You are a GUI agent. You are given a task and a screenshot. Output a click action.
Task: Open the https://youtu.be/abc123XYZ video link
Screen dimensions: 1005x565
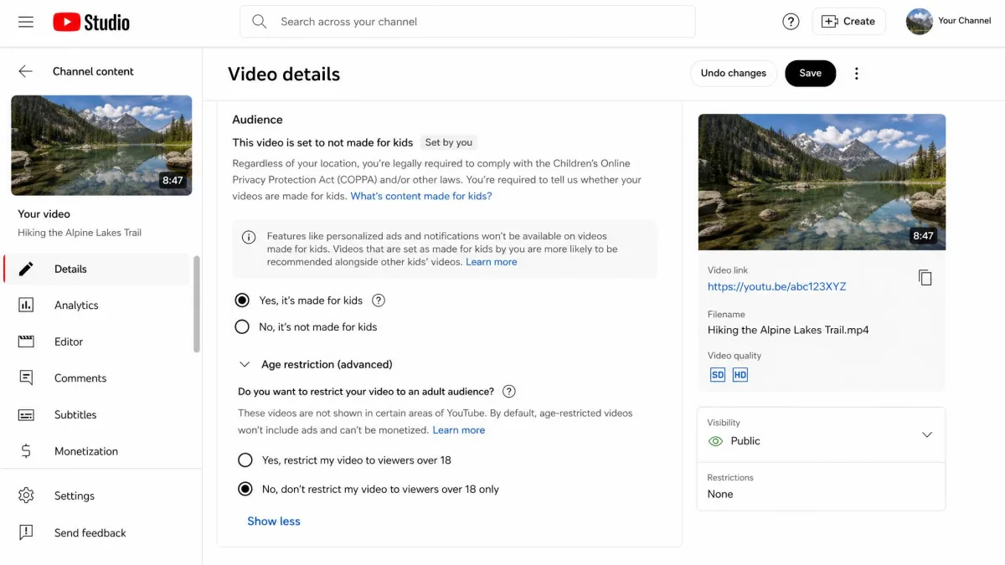click(777, 286)
